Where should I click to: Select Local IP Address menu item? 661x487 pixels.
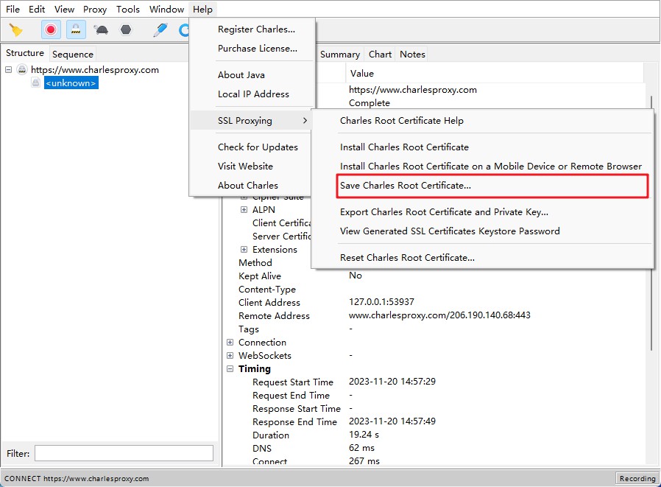pyautogui.click(x=253, y=94)
